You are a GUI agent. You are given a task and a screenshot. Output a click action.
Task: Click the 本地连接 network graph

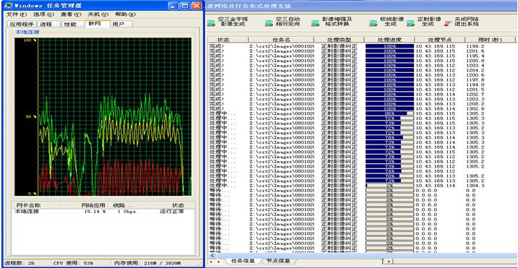click(x=103, y=116)
